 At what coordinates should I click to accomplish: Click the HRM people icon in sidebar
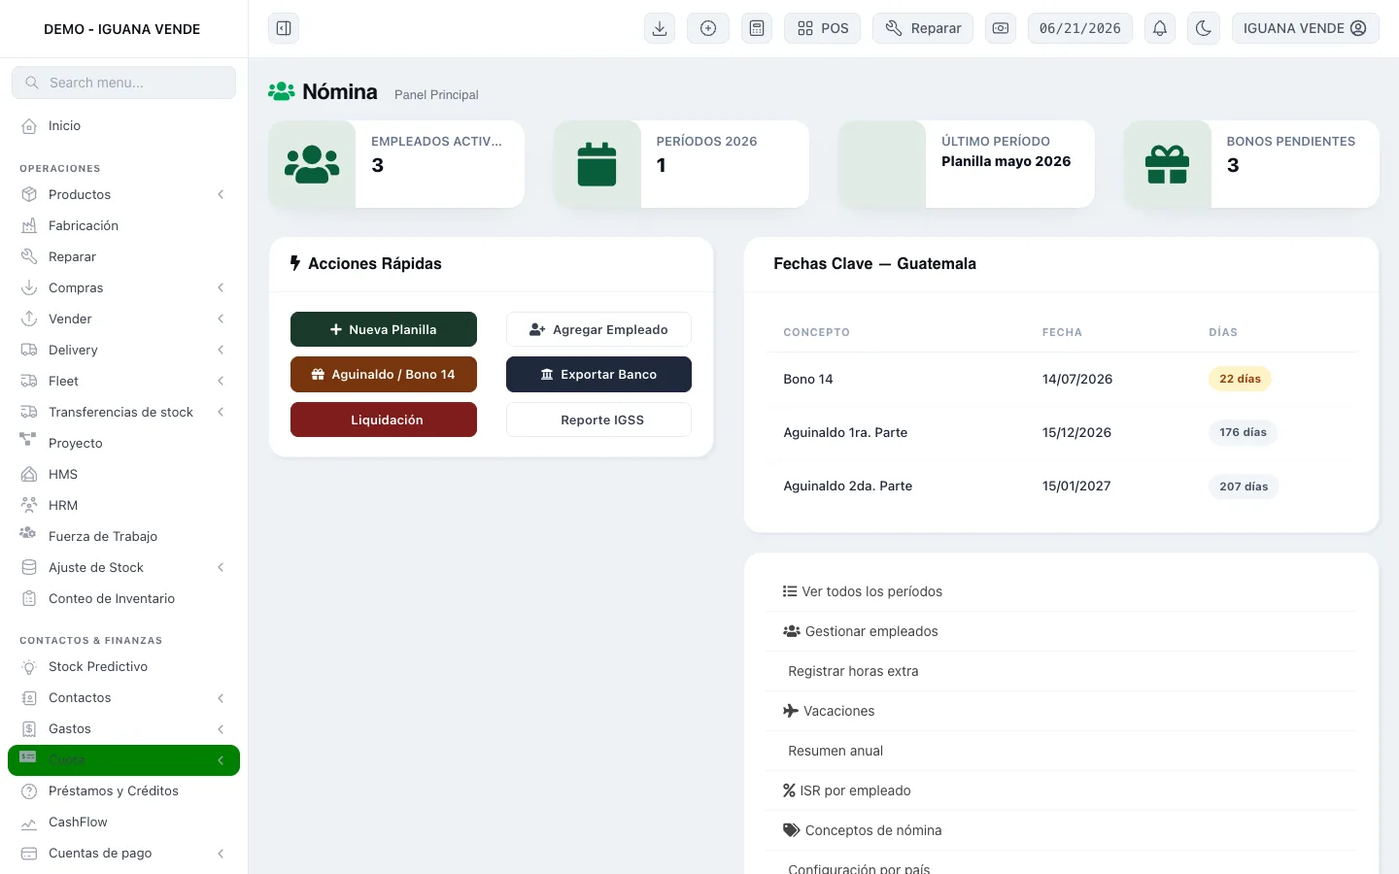click(29, 505)
